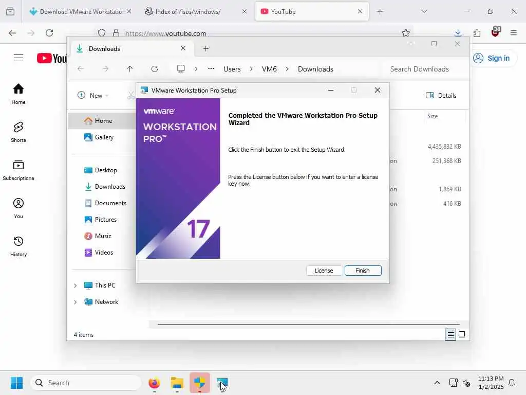The width and height of the screenshot is (526, 395).
Task: Open the New dropdown in Explorer
Action: point(93,95)
